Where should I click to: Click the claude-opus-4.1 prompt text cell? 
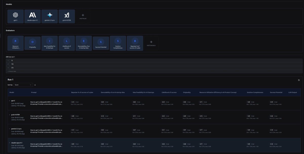click(x=46, y=145)
